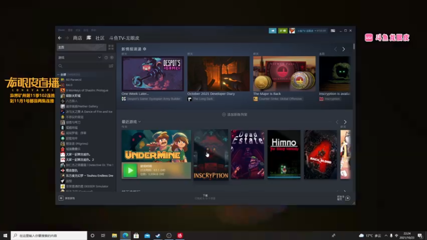Screen dimensions: 427x240
Task: Open the Dead Estate game card
Action: pyautogui.click(x=248, y=154)
